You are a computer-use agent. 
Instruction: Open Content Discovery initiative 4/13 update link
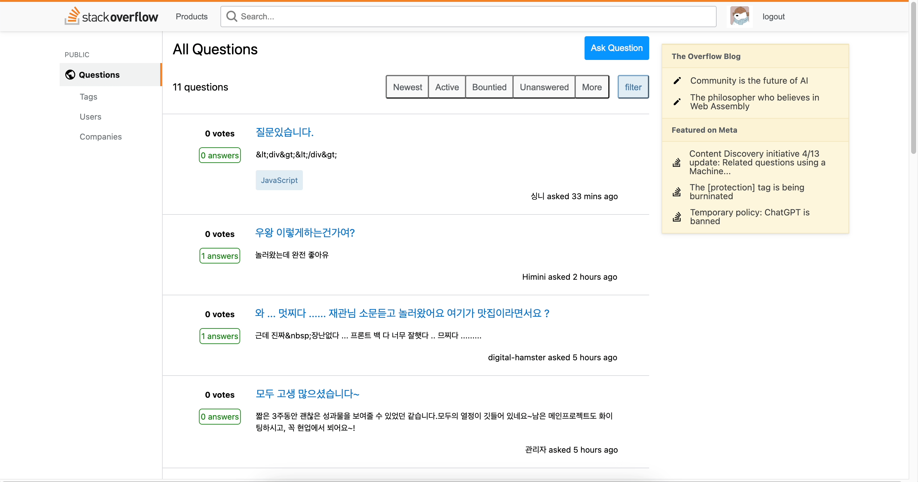point(757,162)
